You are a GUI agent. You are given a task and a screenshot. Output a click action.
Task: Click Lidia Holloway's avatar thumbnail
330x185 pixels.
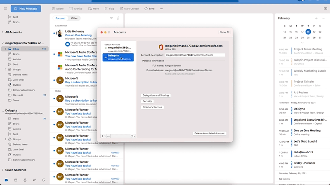[60, 33]
